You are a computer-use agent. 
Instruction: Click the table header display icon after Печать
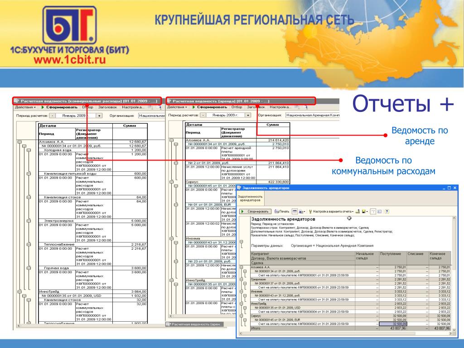(295, 212)
